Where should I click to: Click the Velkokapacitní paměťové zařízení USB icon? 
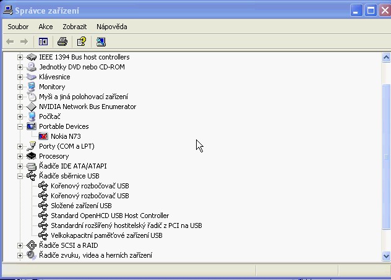pyautogui.click(x=43, y=235)
